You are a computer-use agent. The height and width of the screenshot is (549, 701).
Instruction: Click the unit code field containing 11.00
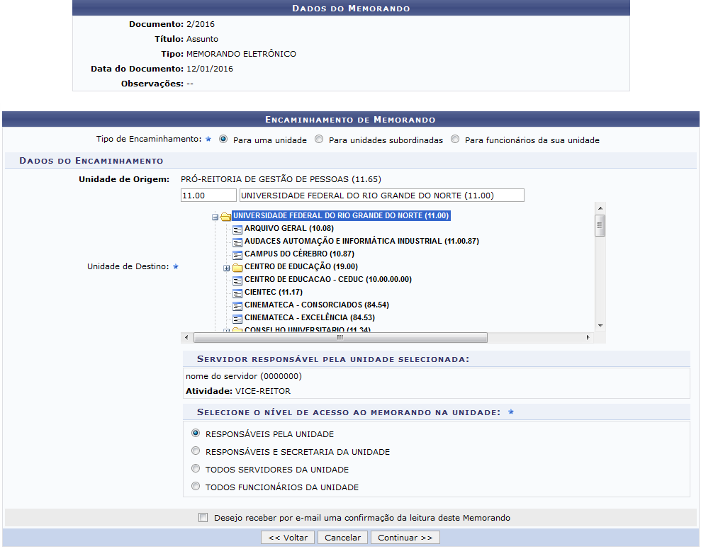pos(208,196)
